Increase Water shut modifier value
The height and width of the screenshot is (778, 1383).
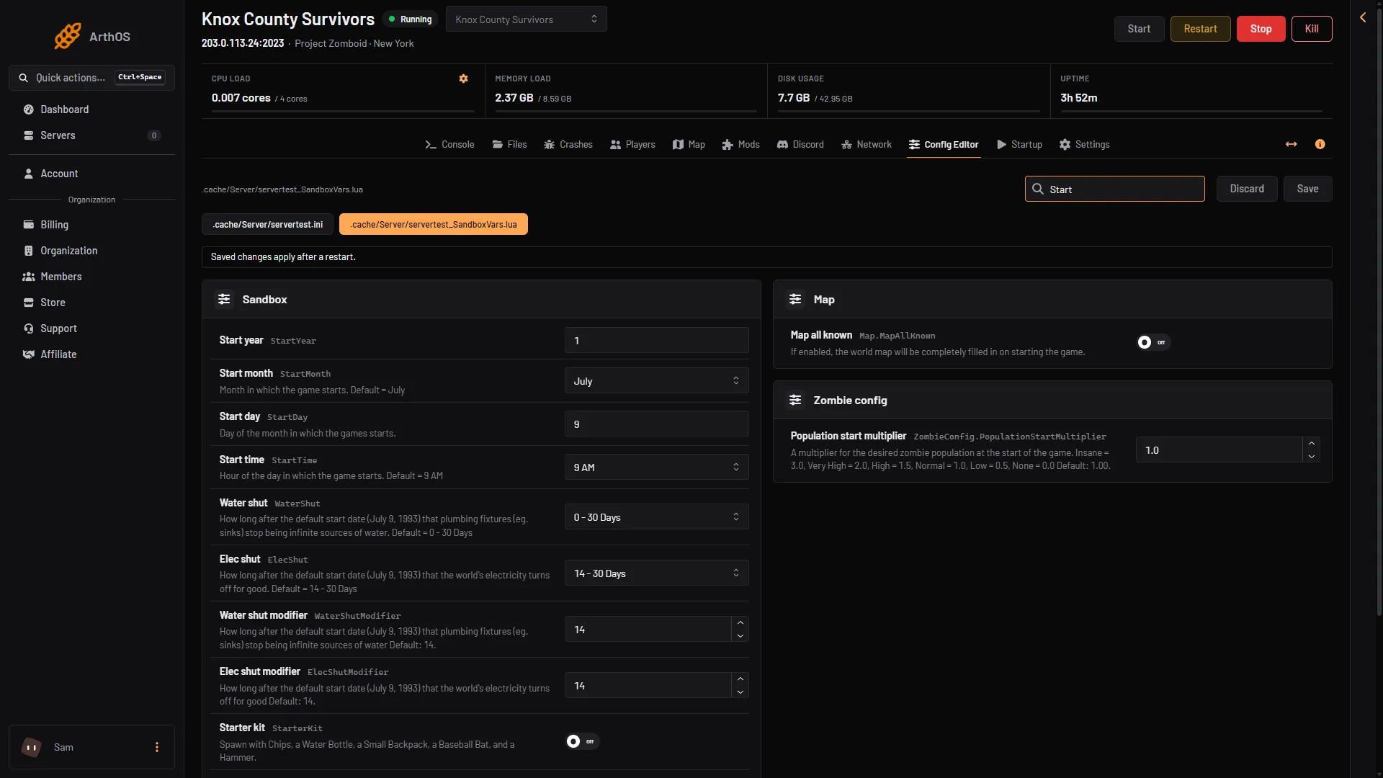click(x=740, y=623)
